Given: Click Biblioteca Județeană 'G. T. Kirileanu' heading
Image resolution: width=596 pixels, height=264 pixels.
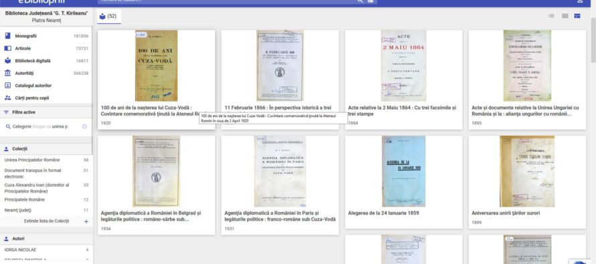Looking at the screenshot, I should point(46,13).
